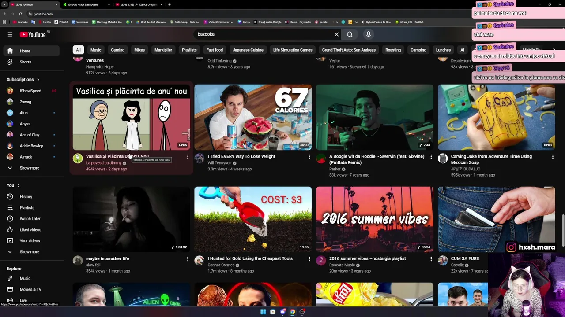This screenshot has width=565, height=317.
Task: Open 'Vasilica și plăcinta de anu' nou' thumbnail
Action: click(132, 117)
